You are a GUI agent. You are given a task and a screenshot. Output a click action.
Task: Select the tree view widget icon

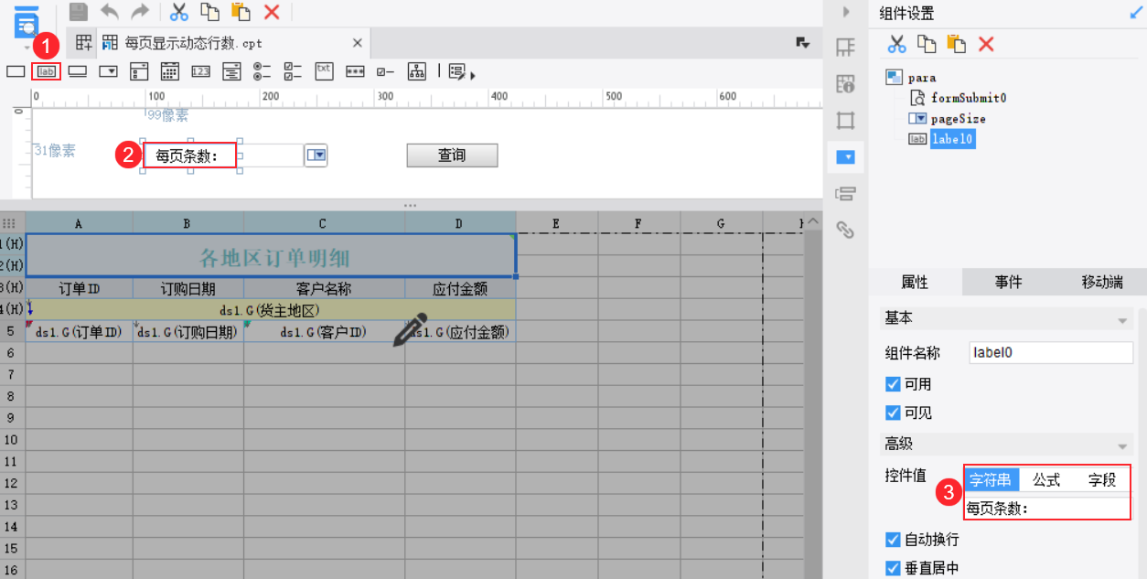[x=416, y=70]
